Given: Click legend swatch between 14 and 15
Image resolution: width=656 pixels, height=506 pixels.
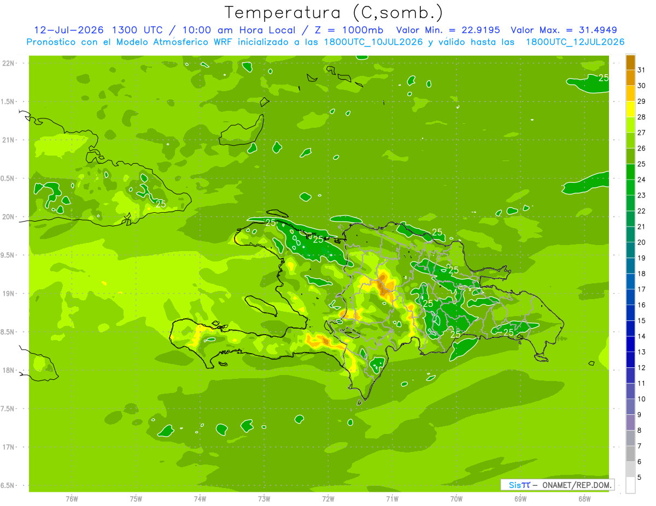Looking at the screenshot, I should point(630,328).
